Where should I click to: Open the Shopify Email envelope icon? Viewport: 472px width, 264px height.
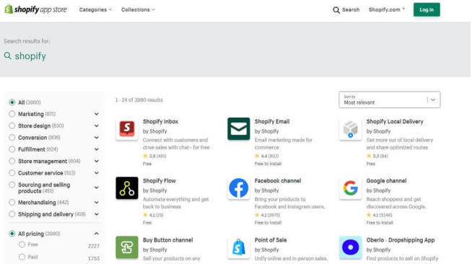tap(239, 129)
